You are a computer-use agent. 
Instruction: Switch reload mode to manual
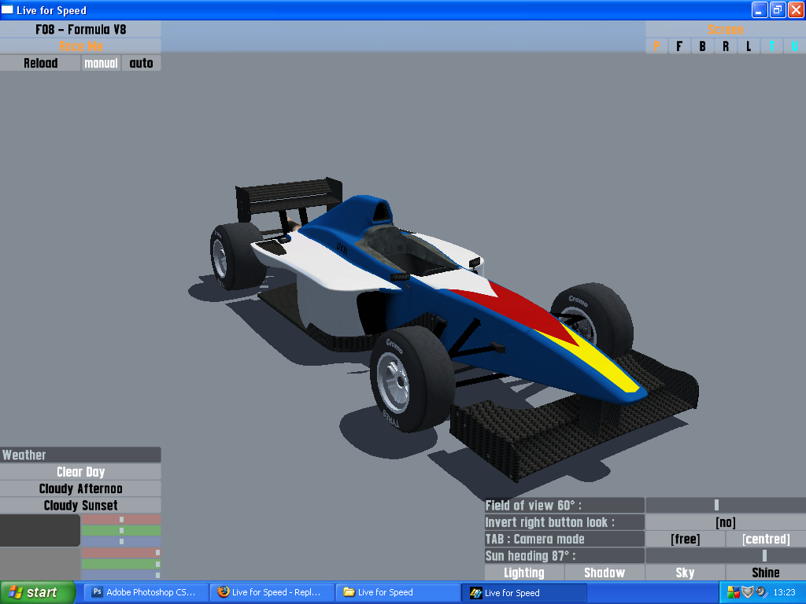tap(101, 63)
